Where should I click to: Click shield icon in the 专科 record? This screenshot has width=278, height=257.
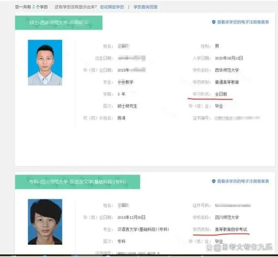tap(214, 181)
